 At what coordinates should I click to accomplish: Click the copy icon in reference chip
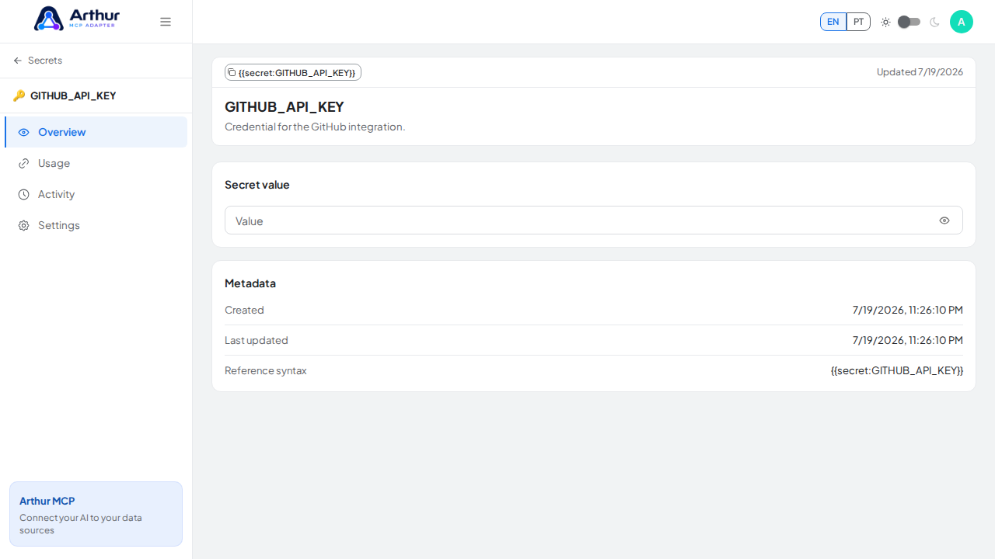[x=232, y=72]
